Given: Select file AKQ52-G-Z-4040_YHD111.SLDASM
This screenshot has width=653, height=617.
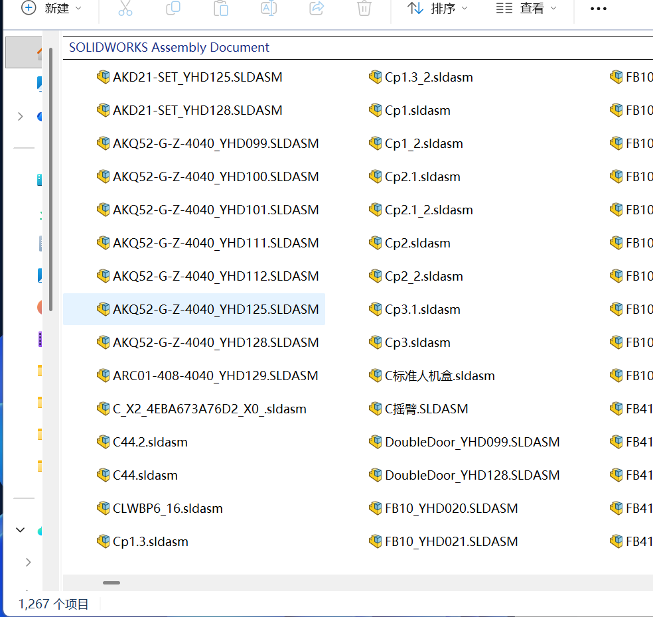Looking at the screenshot, I should 208,243.
